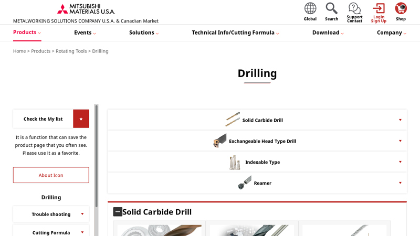Expand the Indexable Type accordion arrow
Viewport: 420px width, 236px height.
(x=400, y=162)
